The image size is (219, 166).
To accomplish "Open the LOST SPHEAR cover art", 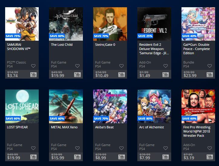I will tap(22, 106).
